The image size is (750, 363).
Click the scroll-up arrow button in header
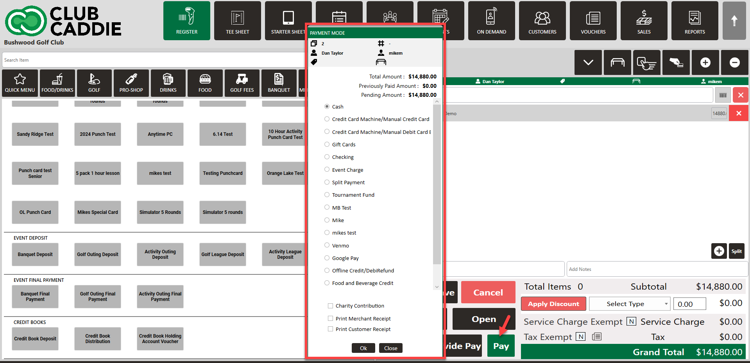click(x=734, y=21)
